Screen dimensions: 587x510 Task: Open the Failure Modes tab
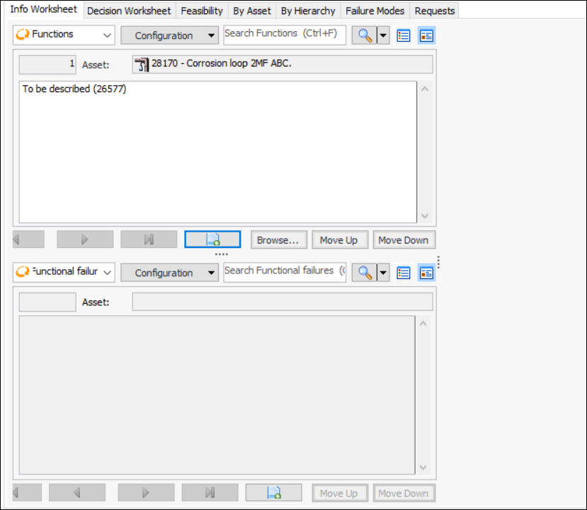[375, 11]
